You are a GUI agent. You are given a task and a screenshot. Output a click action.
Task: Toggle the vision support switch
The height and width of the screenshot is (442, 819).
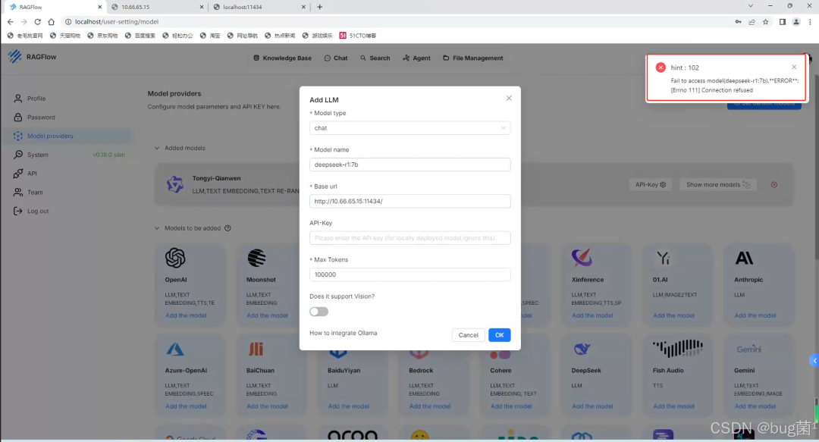click(x=318, y=312)
